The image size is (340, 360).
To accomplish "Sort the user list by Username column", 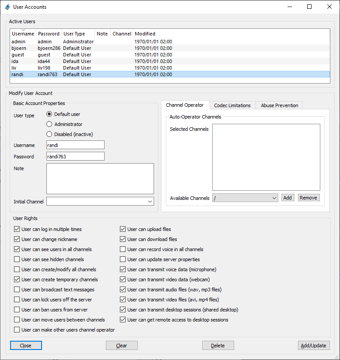I will [23, 34].
